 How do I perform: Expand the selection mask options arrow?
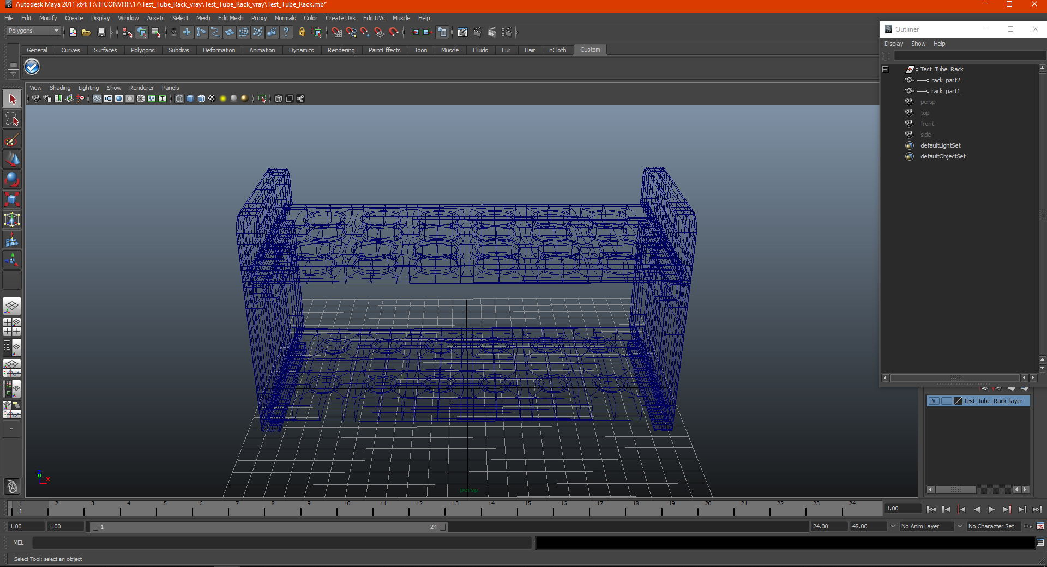tap(173, 32)
